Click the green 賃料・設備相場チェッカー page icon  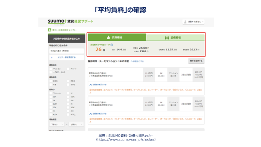click(x=49, y=30)
